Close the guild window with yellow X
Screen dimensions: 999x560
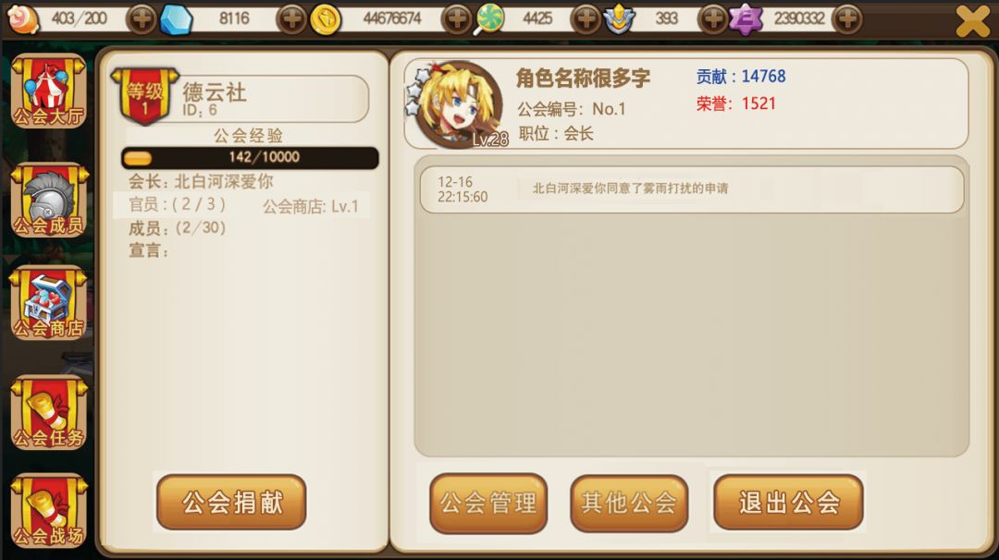[973, 20]
